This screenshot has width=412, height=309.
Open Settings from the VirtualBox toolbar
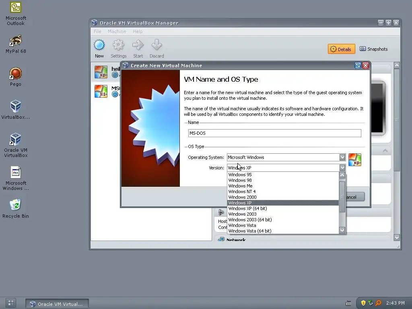119,49
